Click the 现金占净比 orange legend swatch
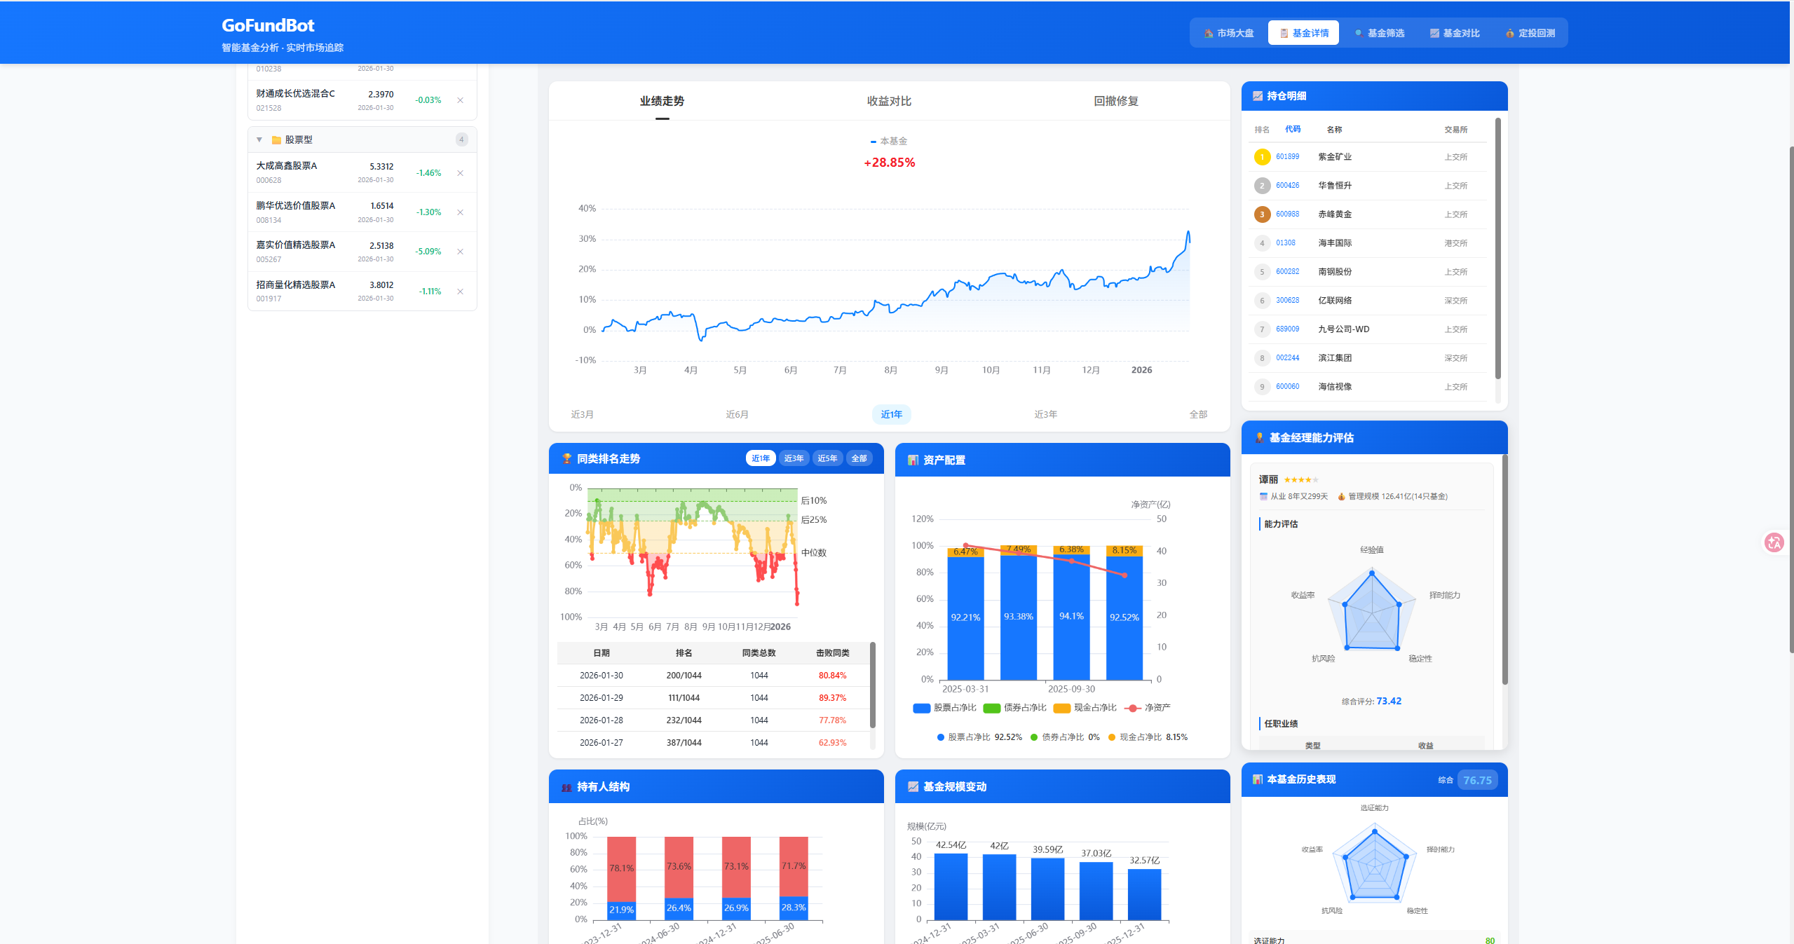The width and height of the screenshot is (1794, 944). coord(1062,708)
